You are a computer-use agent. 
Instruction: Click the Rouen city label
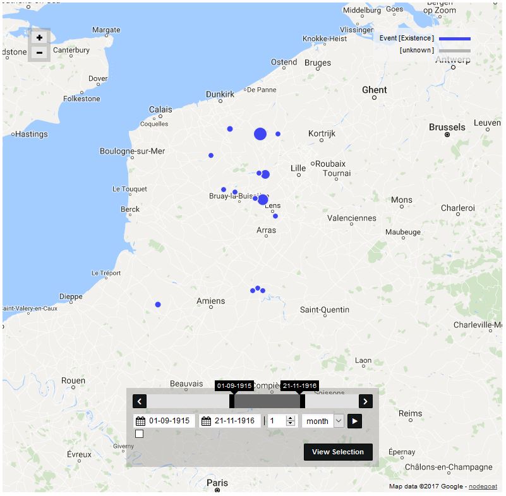tap(73, 380)
